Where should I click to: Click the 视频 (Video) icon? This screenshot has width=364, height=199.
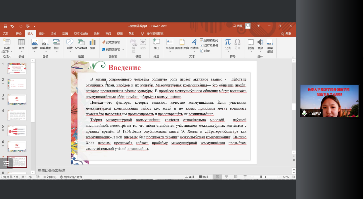251,42
